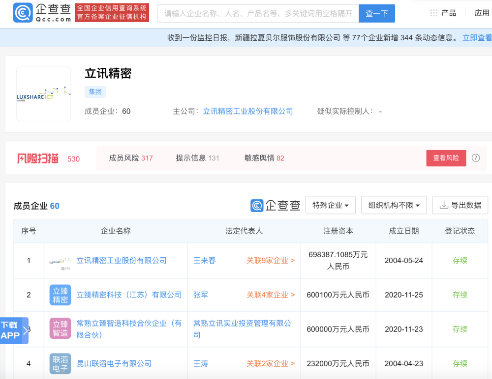
Task: Open main company 立讯精密工业股份有限公司 link
Action: coord(248,111)
